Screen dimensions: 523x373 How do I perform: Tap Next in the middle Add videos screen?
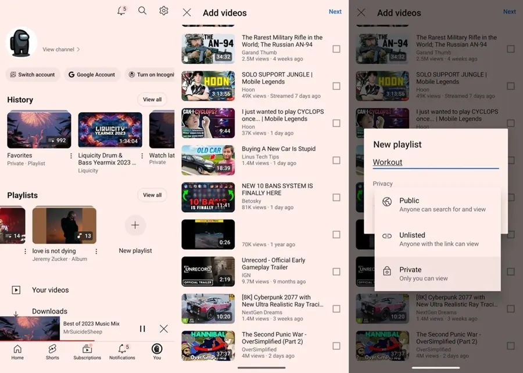335,12
